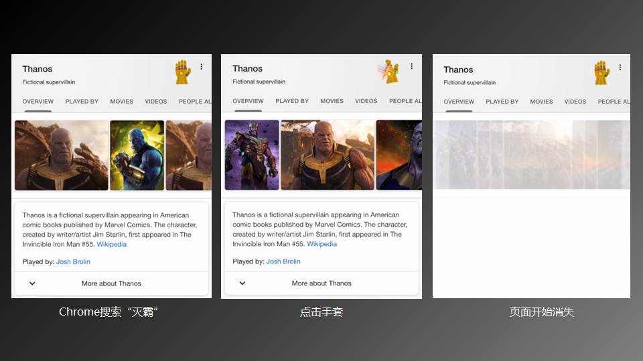Image resolution: width=643 pixels, height=361 pixels.
Task: Click the Infinity Gauntlet icon in the right panel
Action: [x=601, y=73]
